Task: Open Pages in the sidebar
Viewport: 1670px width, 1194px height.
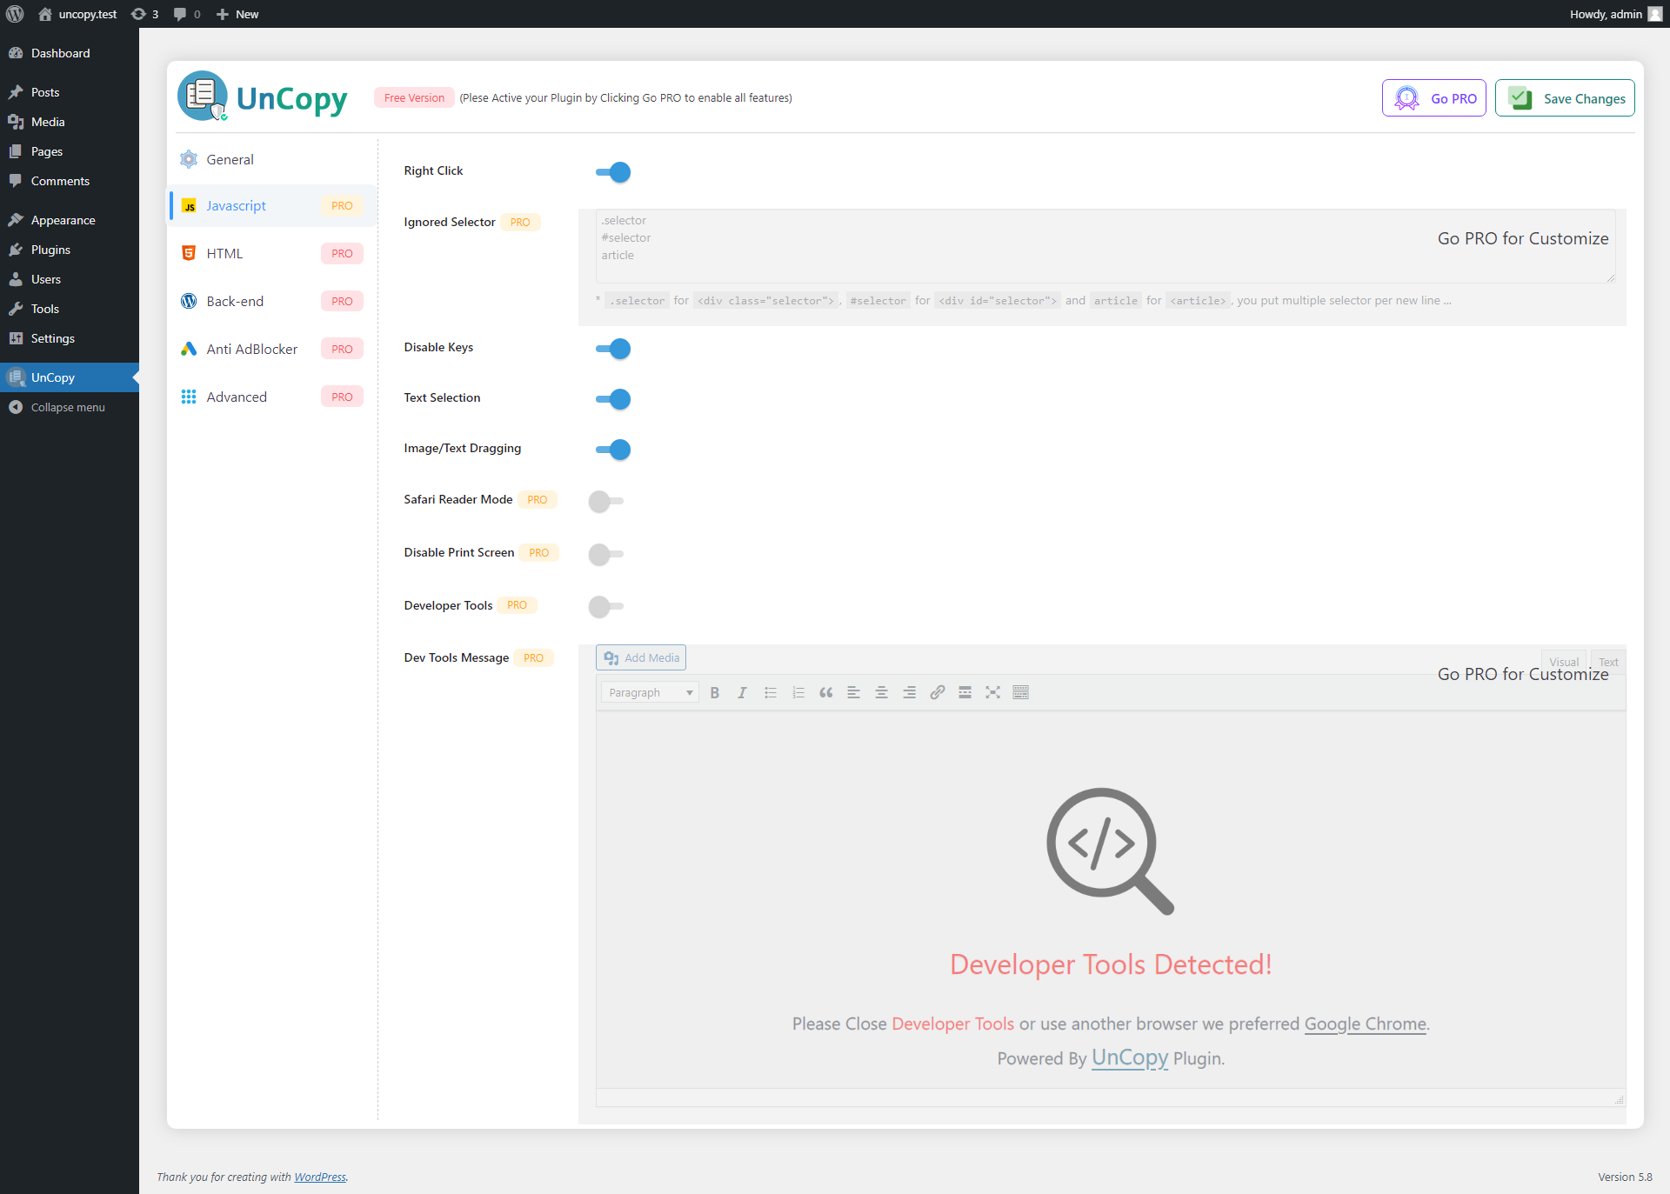Action: click(x=70, y=151)
